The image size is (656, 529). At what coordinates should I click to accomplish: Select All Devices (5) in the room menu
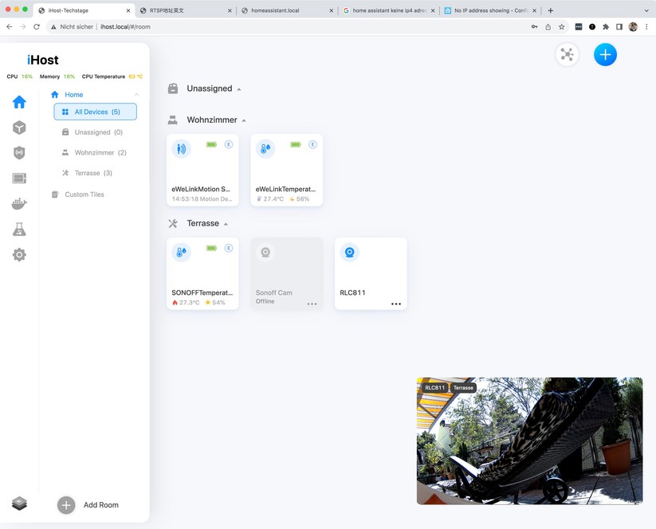[x=95, y=112]
